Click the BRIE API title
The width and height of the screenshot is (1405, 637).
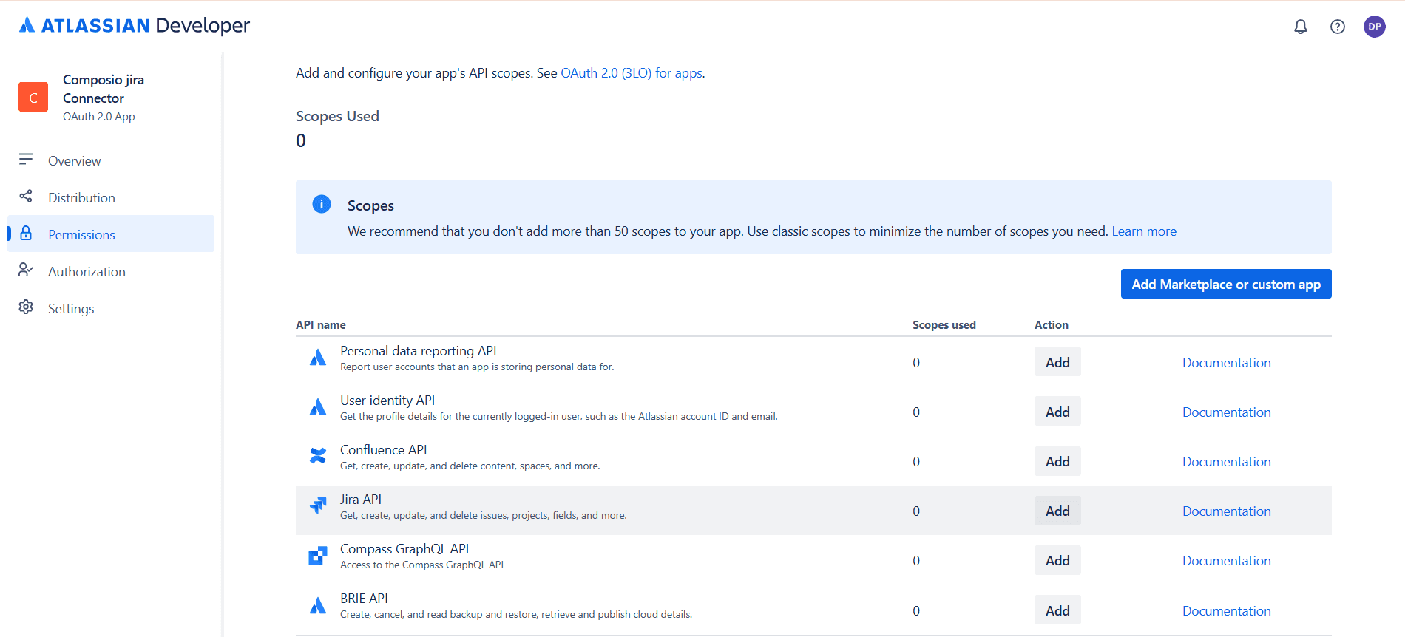click(364, 599)
